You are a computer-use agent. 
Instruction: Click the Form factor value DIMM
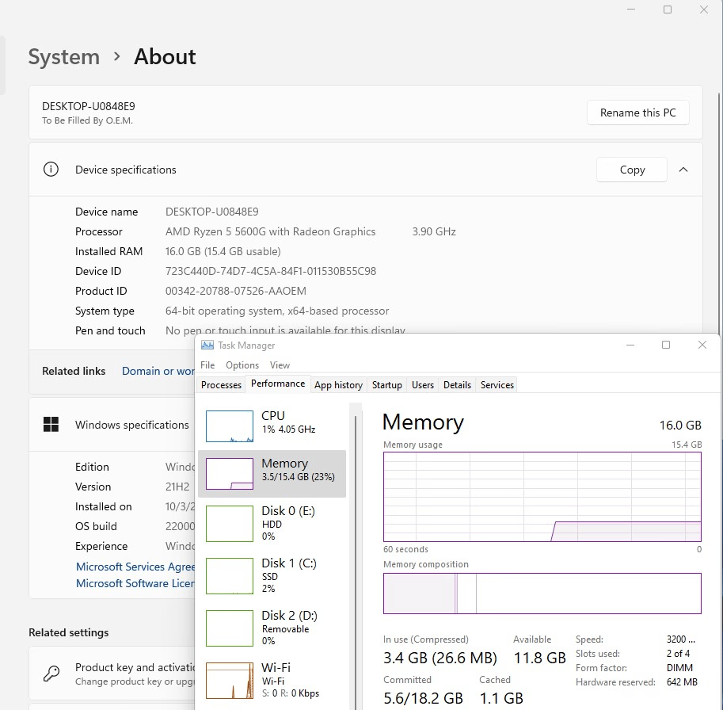coord(679,667)
